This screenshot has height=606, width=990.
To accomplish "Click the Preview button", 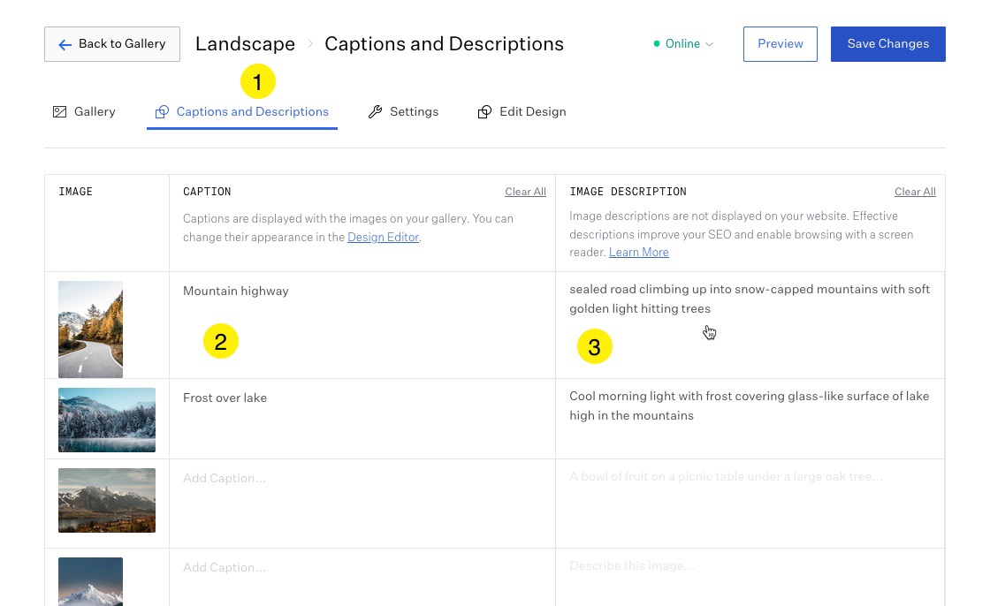I will [x=780, y=44].
